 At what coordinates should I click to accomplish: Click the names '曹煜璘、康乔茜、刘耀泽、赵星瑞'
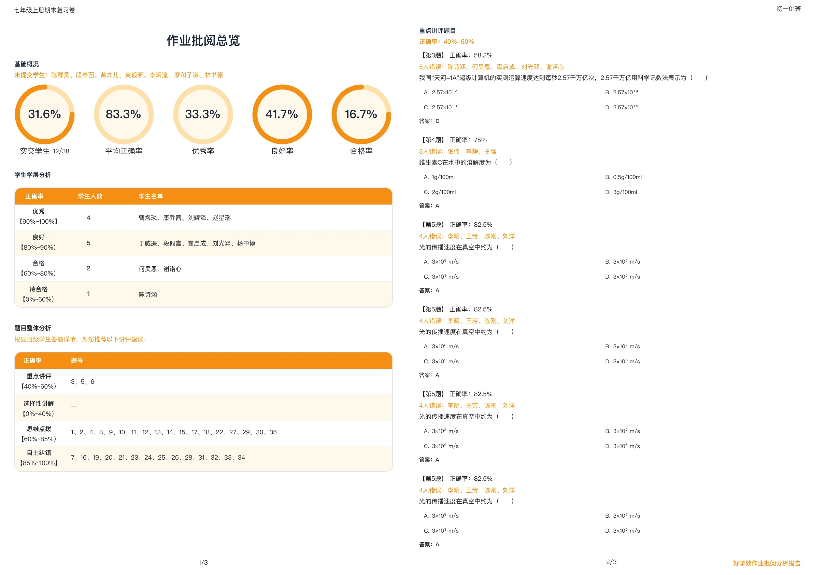pyautogui.click(x=185, y=218)
